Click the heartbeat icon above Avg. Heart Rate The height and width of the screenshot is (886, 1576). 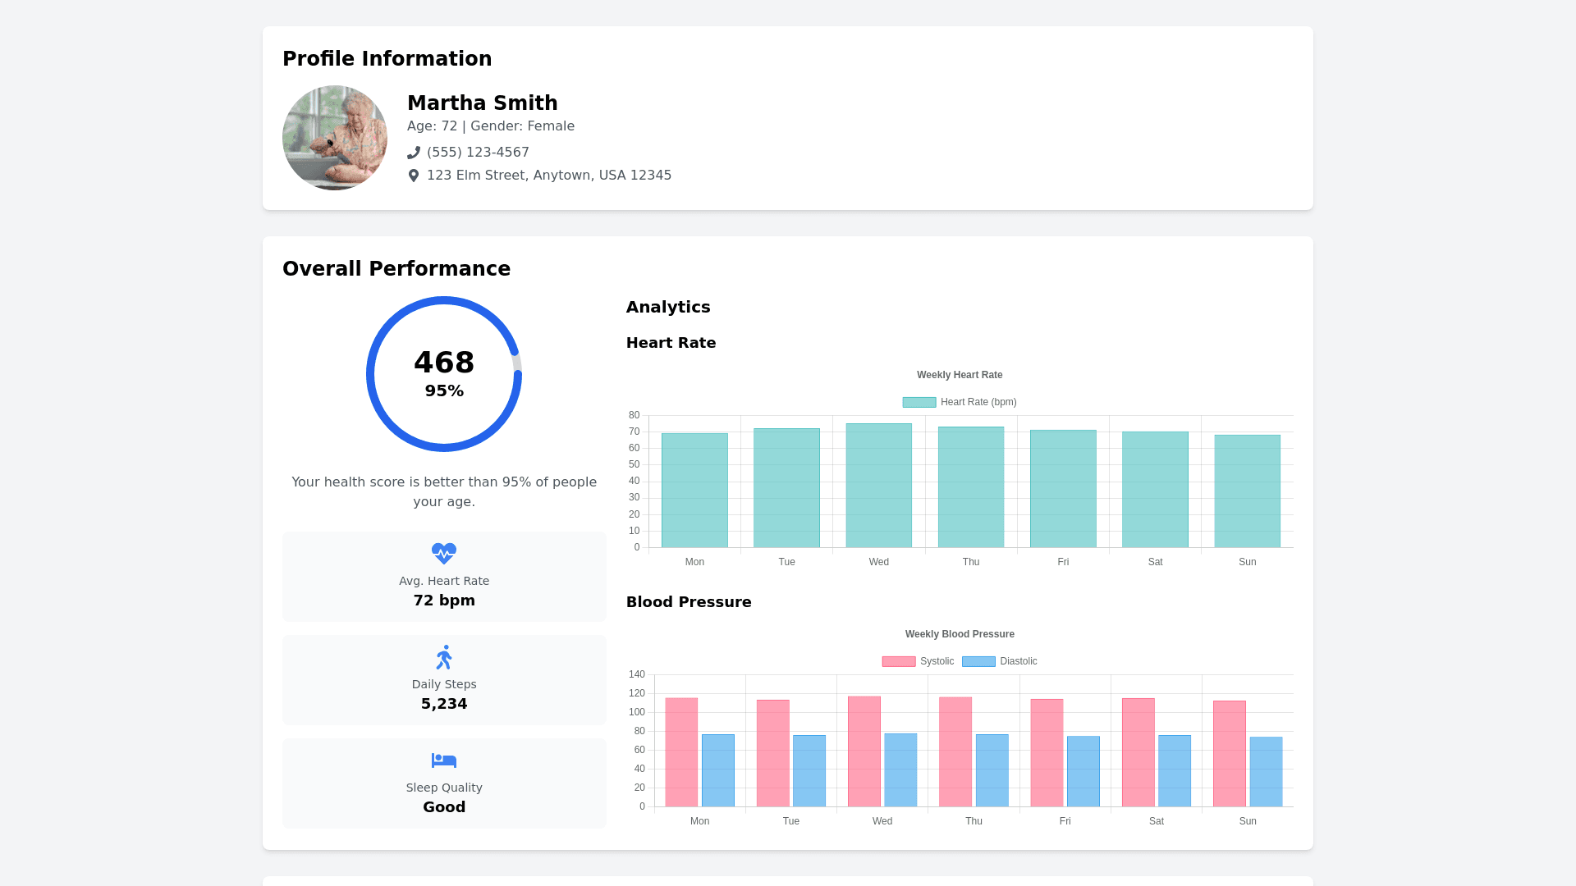click(444, 554)
